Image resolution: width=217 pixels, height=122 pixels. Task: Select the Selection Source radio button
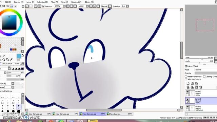tap(186, 79)
